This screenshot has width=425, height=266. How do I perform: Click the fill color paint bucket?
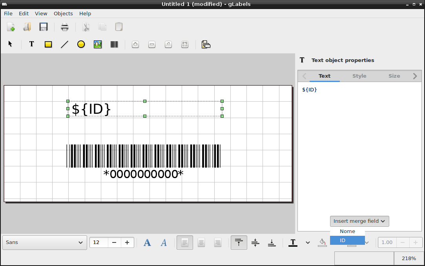click(322, 242)
